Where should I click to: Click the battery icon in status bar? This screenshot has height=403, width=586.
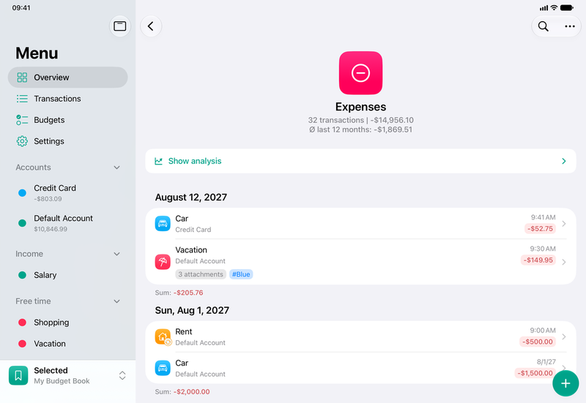click(x=567, y=7)
